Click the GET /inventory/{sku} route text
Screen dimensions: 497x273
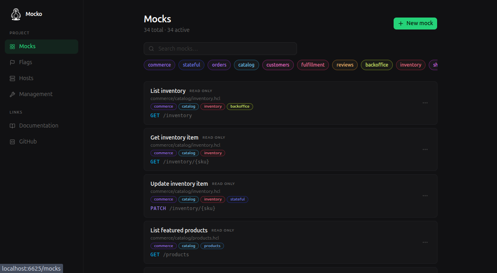[x=180, y=162]
